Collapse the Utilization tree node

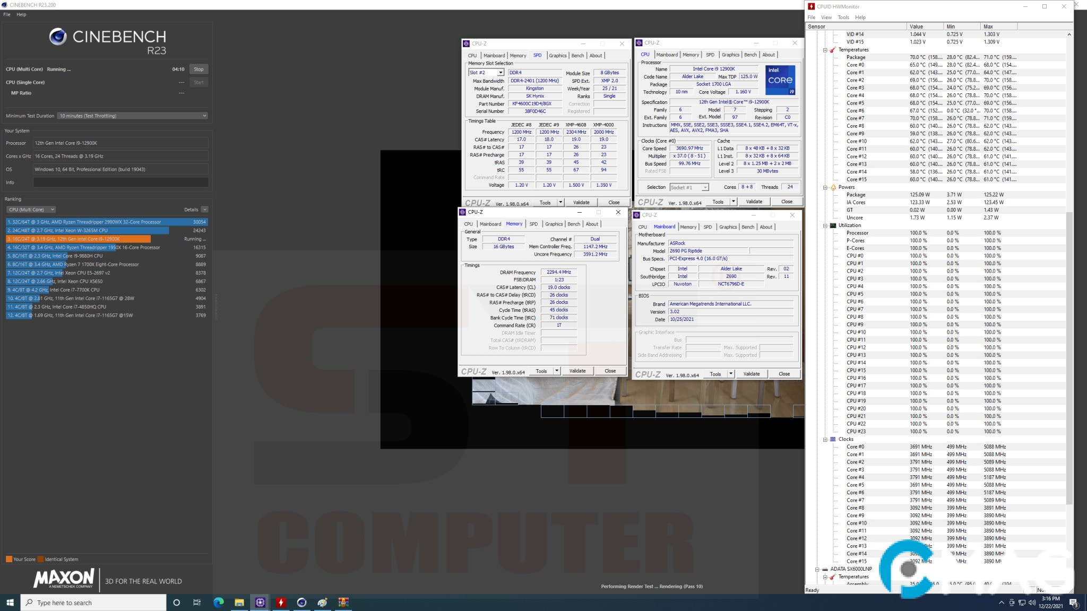pyautogui.click(x=825, y=225)
